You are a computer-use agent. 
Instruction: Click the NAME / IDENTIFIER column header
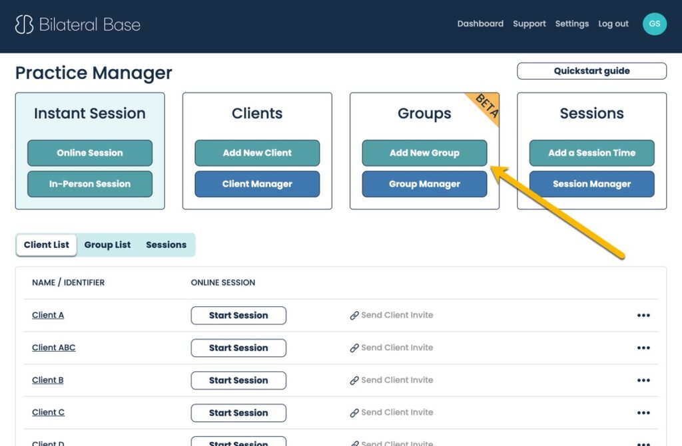click(x=69, y=282)
